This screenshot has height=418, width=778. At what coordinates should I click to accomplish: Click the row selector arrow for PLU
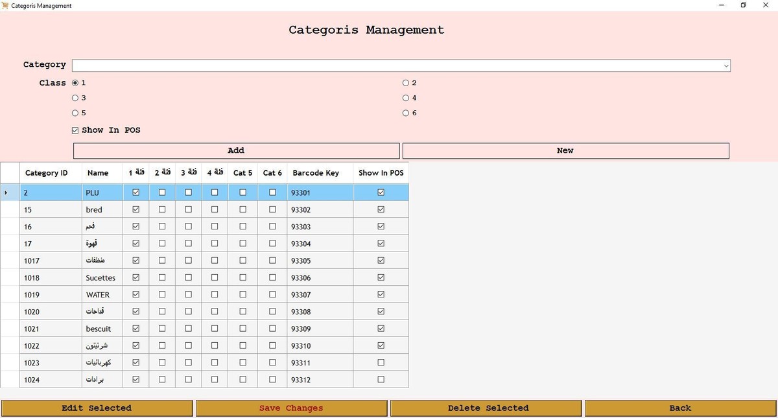(6, 192)
